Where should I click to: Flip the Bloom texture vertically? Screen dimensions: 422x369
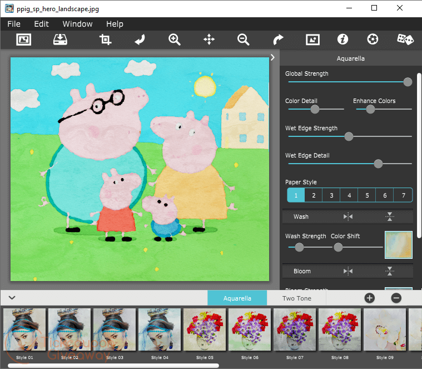(389, 271)
